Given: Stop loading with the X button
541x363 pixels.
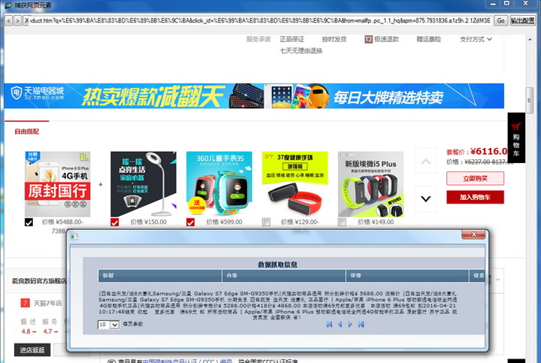Looking at the screenshot, I should [26, 21].
